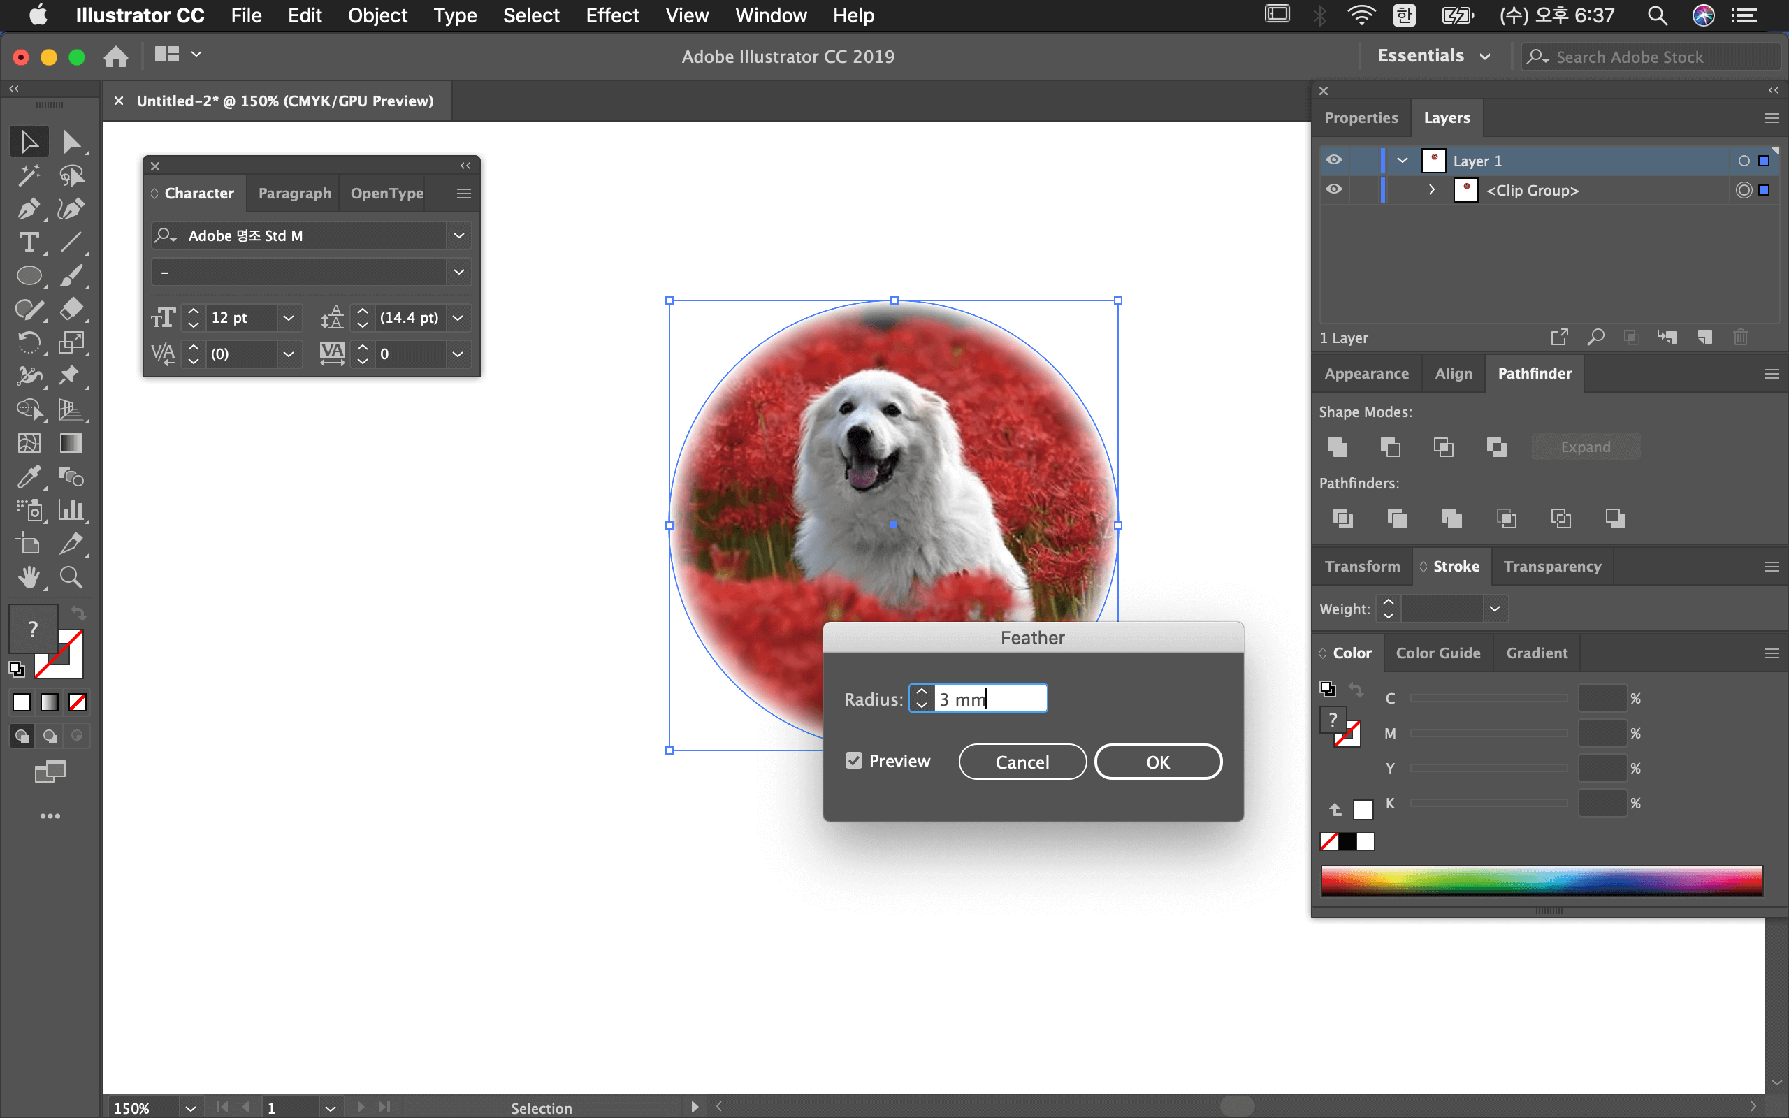The width and height of the screenshot is (1789, 1118).
Task: Open the font family dropdown
Action: (458, 236)
